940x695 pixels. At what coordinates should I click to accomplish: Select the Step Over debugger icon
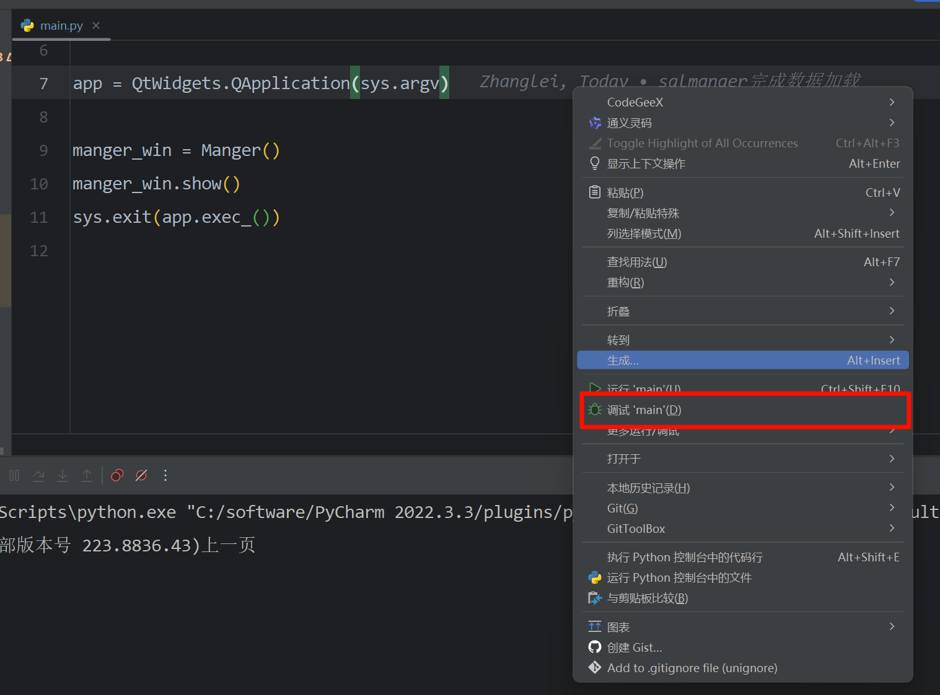coord(38,475)
